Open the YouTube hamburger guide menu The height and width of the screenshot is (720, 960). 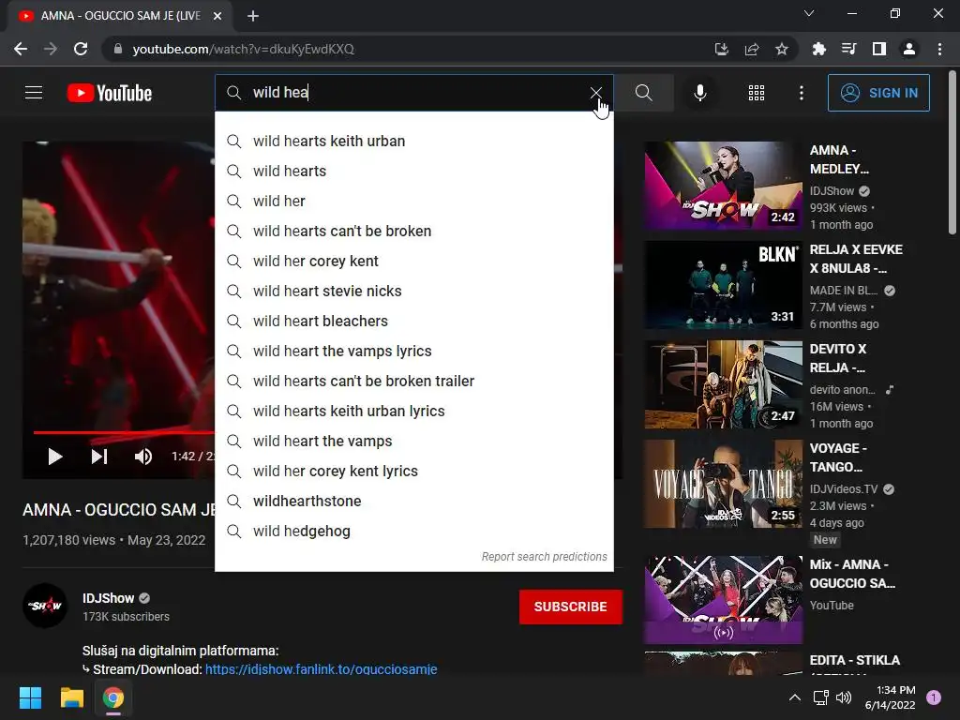click(x=34, y=93)
